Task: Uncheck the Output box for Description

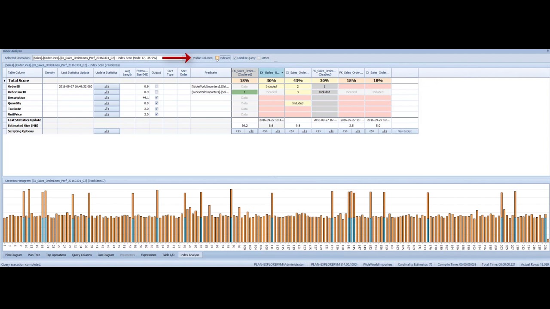Action: tap(156, 98)
